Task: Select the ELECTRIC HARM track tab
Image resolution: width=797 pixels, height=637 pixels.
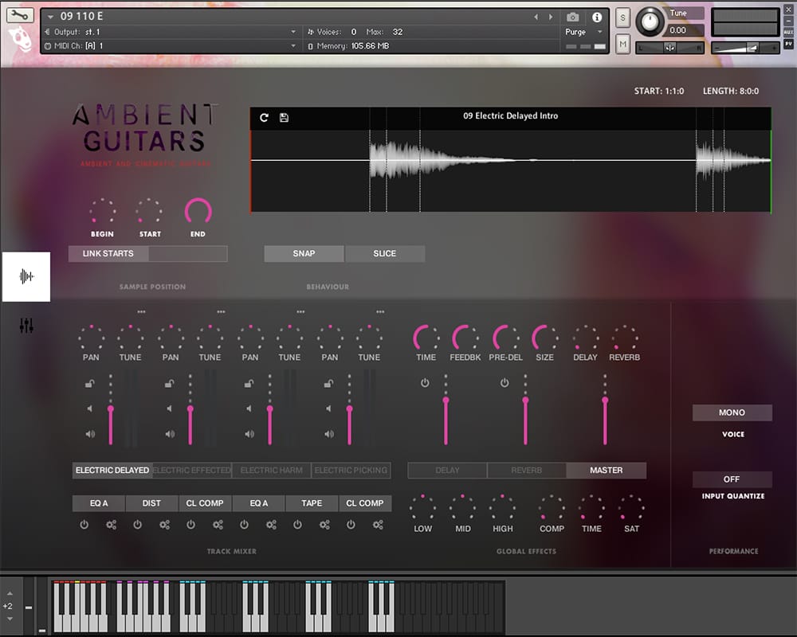Action: [272, 471]
